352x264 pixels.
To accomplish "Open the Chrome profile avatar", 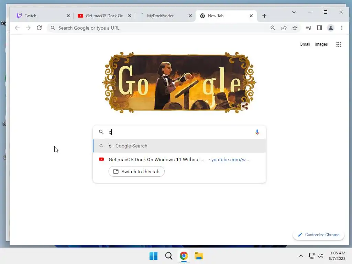I will (331, 28).
